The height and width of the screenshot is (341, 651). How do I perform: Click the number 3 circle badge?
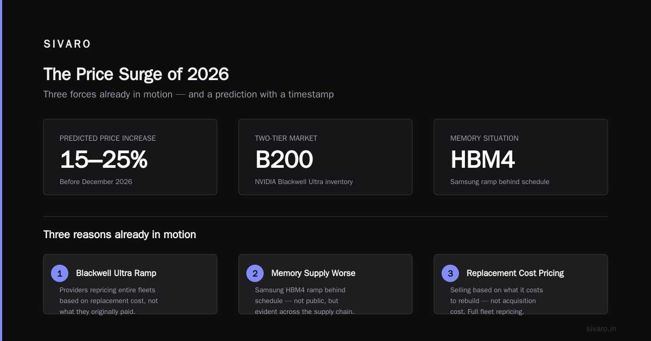coord(450,273)
